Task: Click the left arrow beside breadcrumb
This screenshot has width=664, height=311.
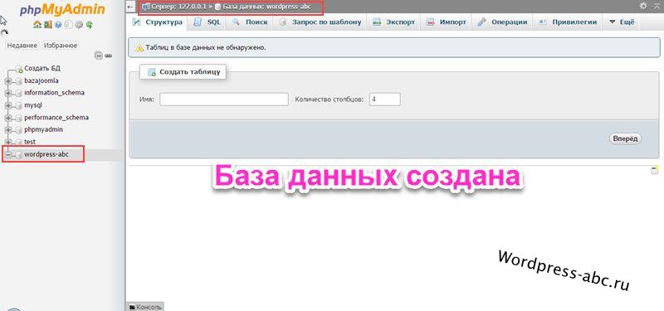Action: click(131, 7)
